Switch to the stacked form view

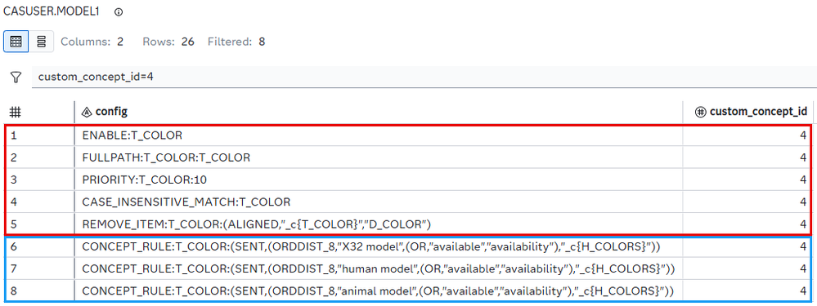click(x=42, y=41)
